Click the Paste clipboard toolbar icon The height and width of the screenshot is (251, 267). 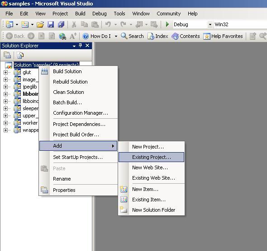pos(95,24)
